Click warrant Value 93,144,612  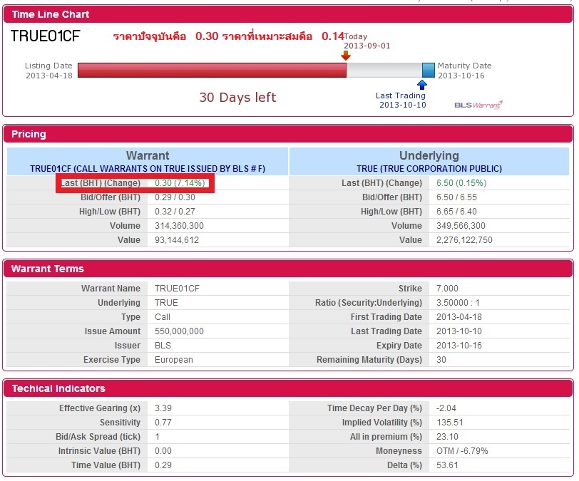pos(177,240)
